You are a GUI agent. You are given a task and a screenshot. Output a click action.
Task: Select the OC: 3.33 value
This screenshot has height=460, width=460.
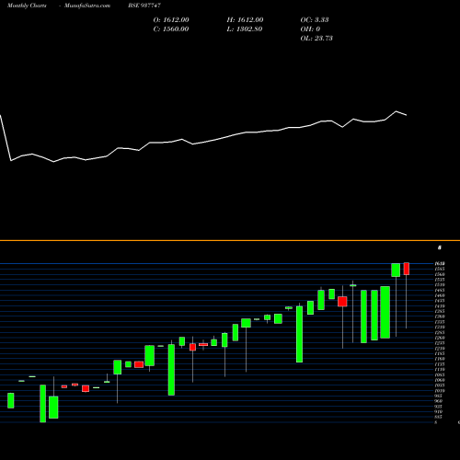pyautogui.click(x=315, y=20)
